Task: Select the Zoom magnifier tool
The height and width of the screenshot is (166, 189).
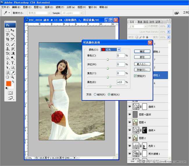Action: pyautogui.click(x=13, y=77)
